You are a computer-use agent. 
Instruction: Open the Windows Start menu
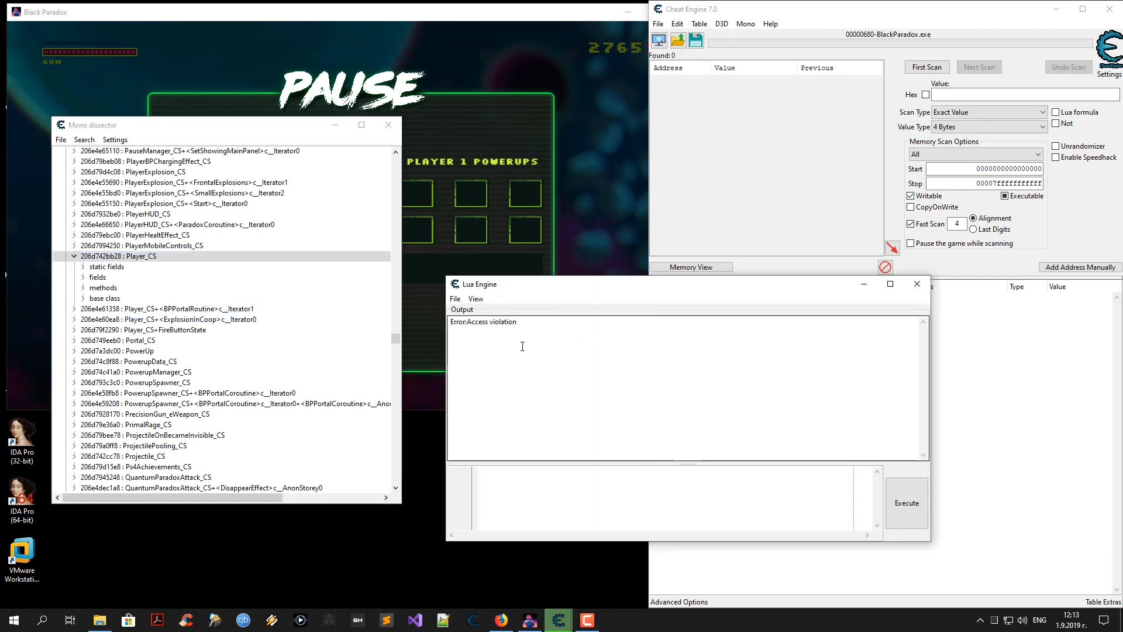click(x=14, y=620)
